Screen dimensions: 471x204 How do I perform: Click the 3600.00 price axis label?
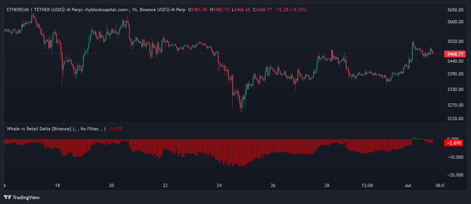point(455,22)
